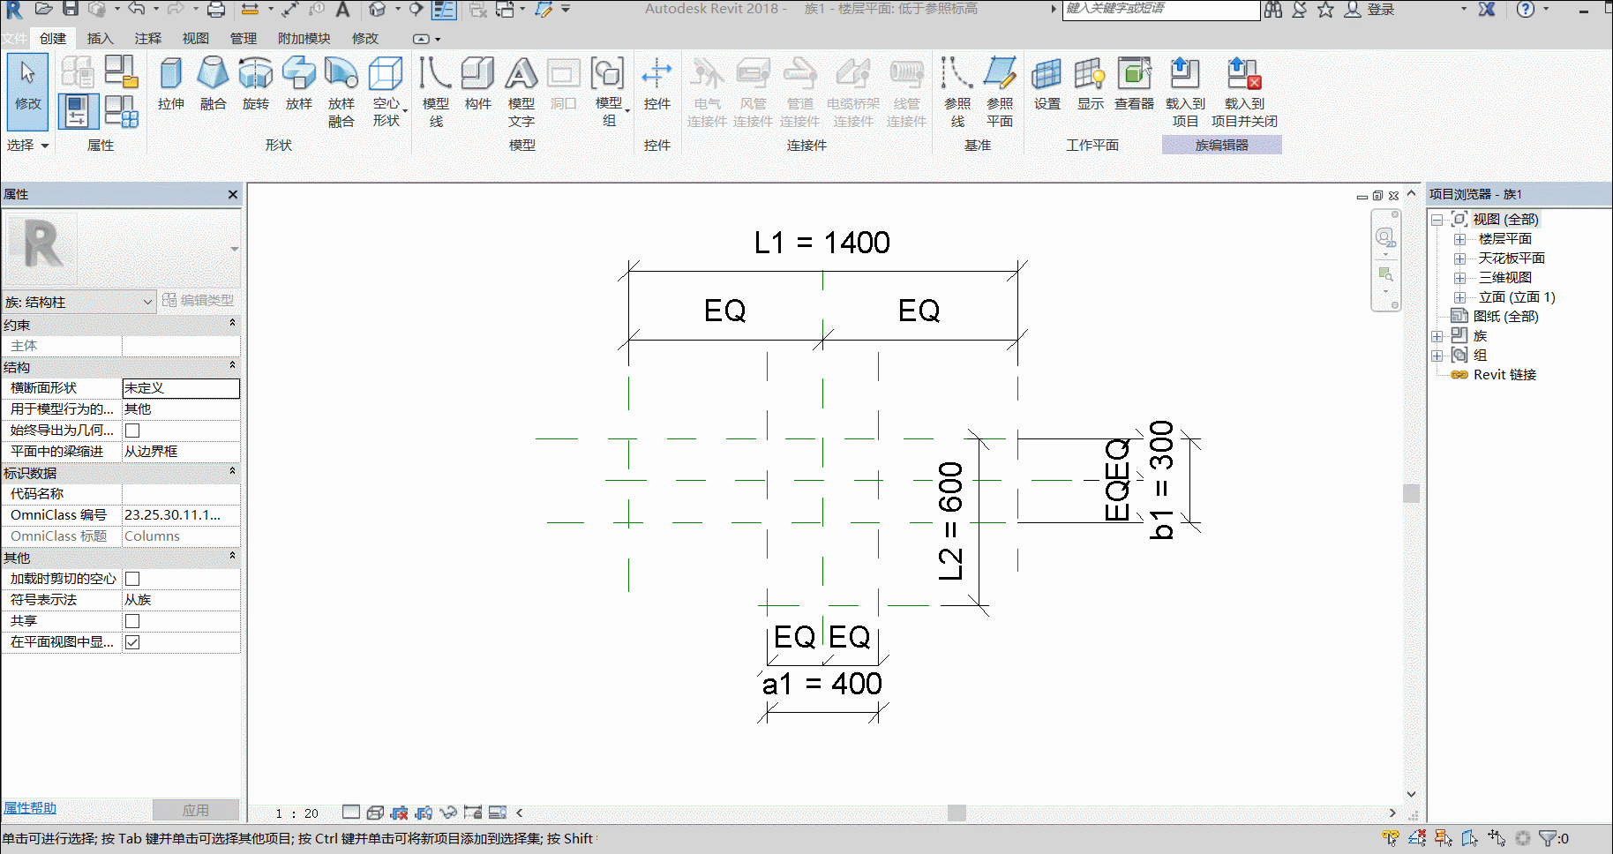Toggle 加载时剪切的空心 checkbox
1613x854 pixels.
point(132,579)
